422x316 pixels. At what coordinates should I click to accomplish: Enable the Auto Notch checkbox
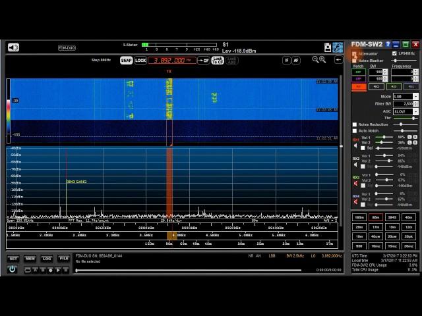click(x=355, y=131)
